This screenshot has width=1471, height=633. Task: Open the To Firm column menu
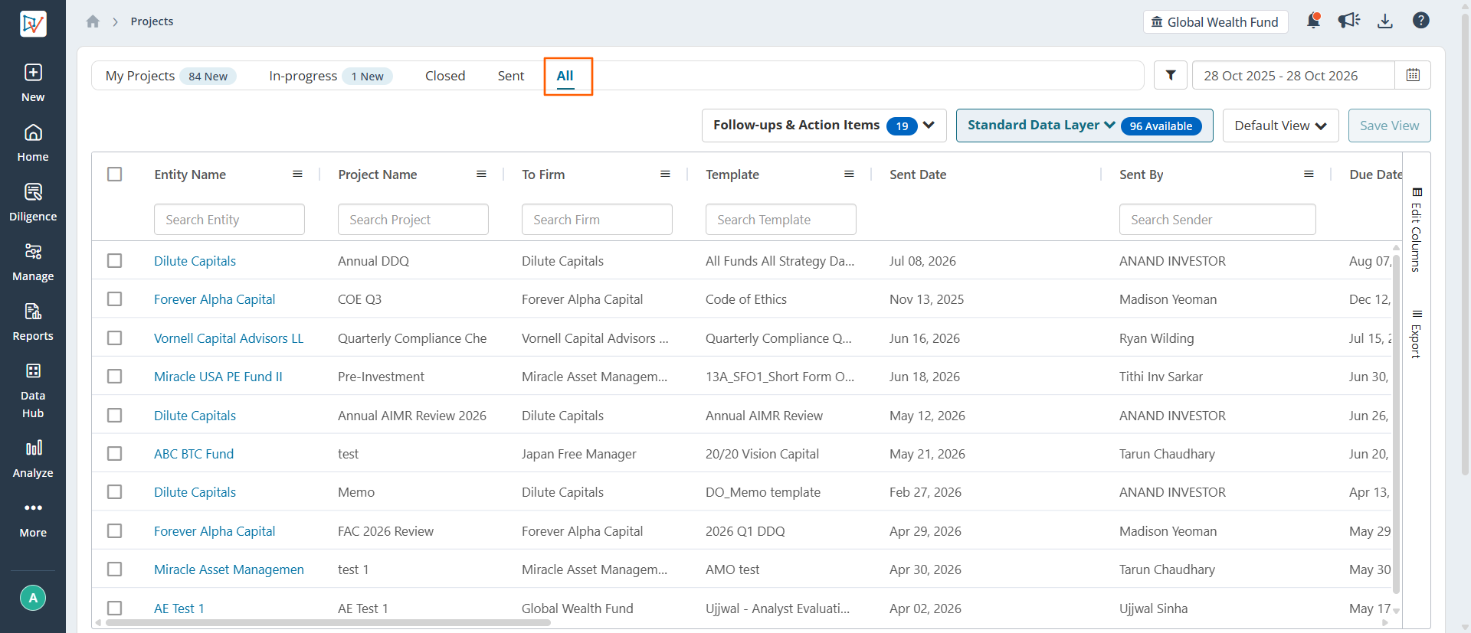tap(665, 175)
